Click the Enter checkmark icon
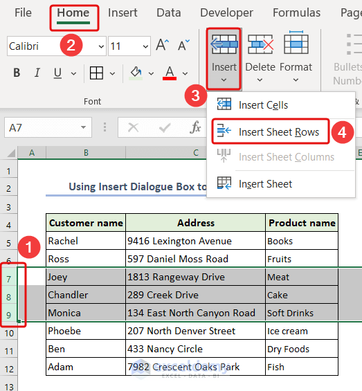Image resolution: width=362 pixels, height=391 pixels. pos(165,127)
